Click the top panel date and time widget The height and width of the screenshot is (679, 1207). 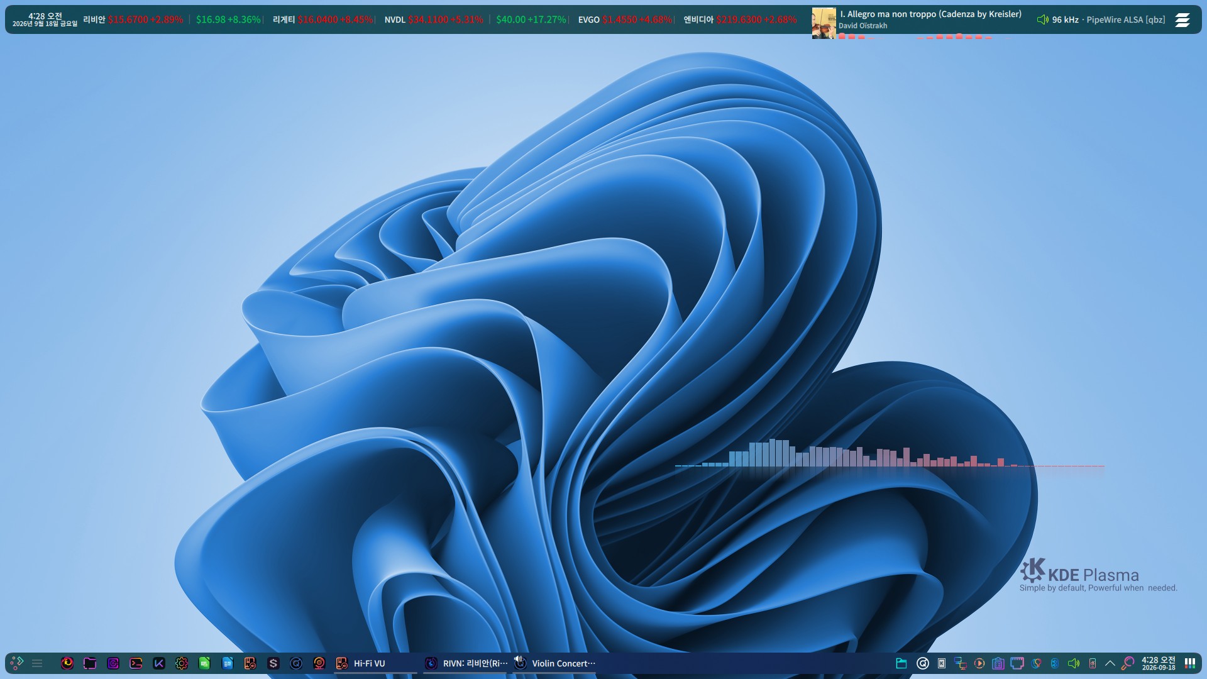click(45, 19)
